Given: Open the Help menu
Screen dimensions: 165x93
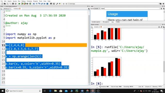Looking at the screenshot, I should click(49, 1).
